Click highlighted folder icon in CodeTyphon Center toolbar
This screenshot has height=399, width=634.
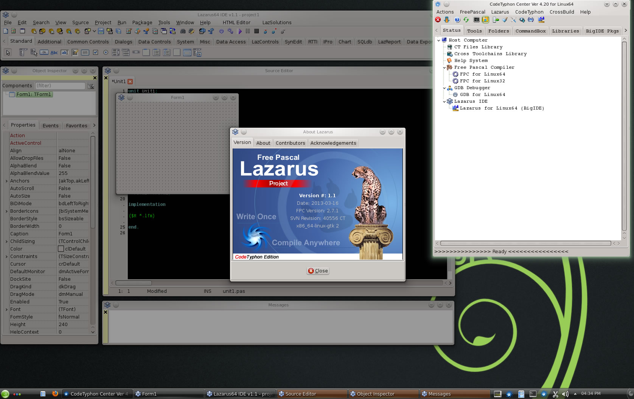485,20
